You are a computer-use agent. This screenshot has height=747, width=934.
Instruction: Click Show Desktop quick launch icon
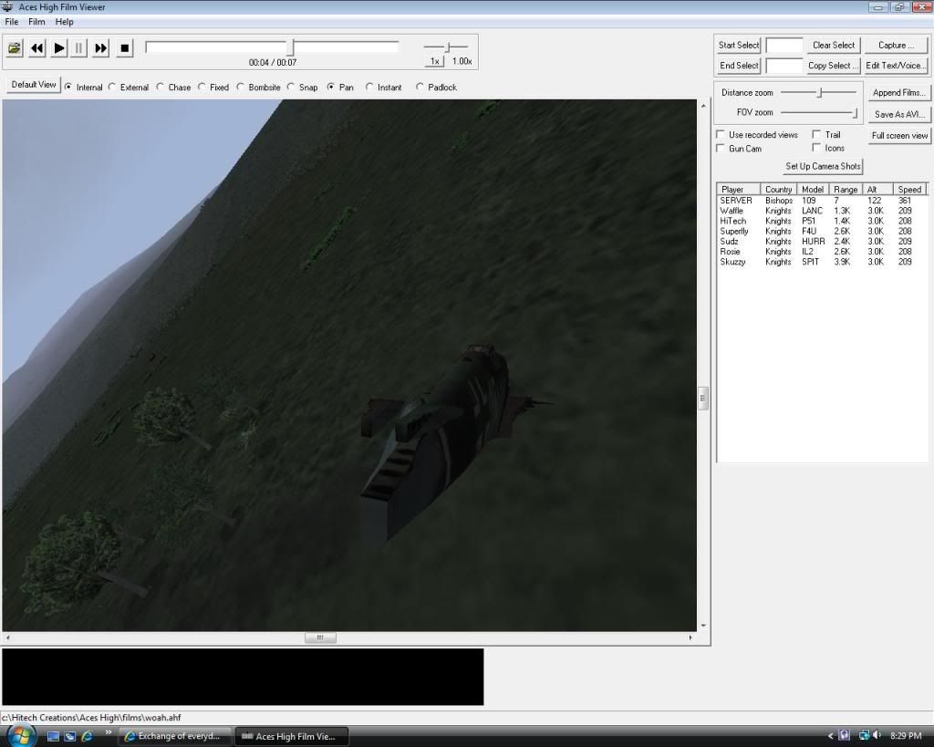(53, 736)
